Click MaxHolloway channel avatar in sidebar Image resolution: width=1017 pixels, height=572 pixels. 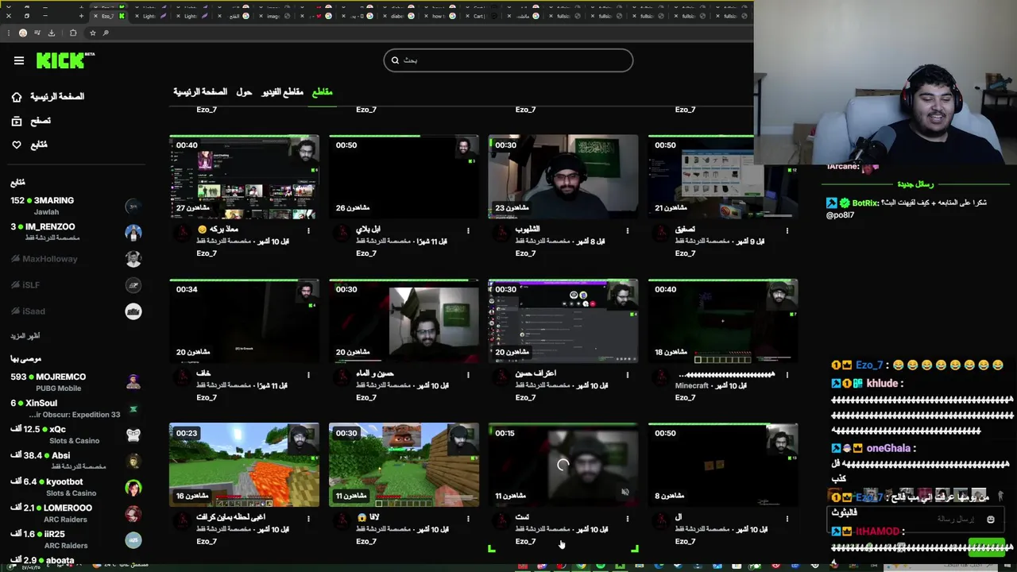133,259
